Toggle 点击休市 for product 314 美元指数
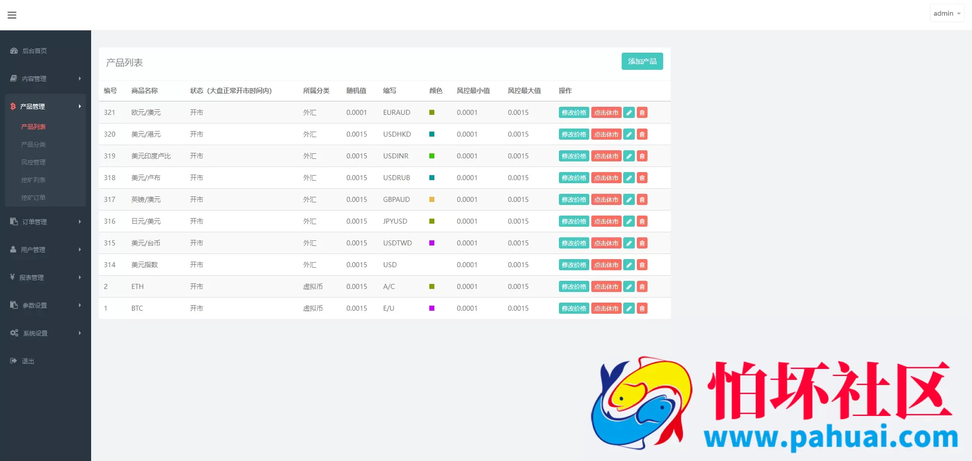Screen dimensions: 972x461 (x=606, y=265)
